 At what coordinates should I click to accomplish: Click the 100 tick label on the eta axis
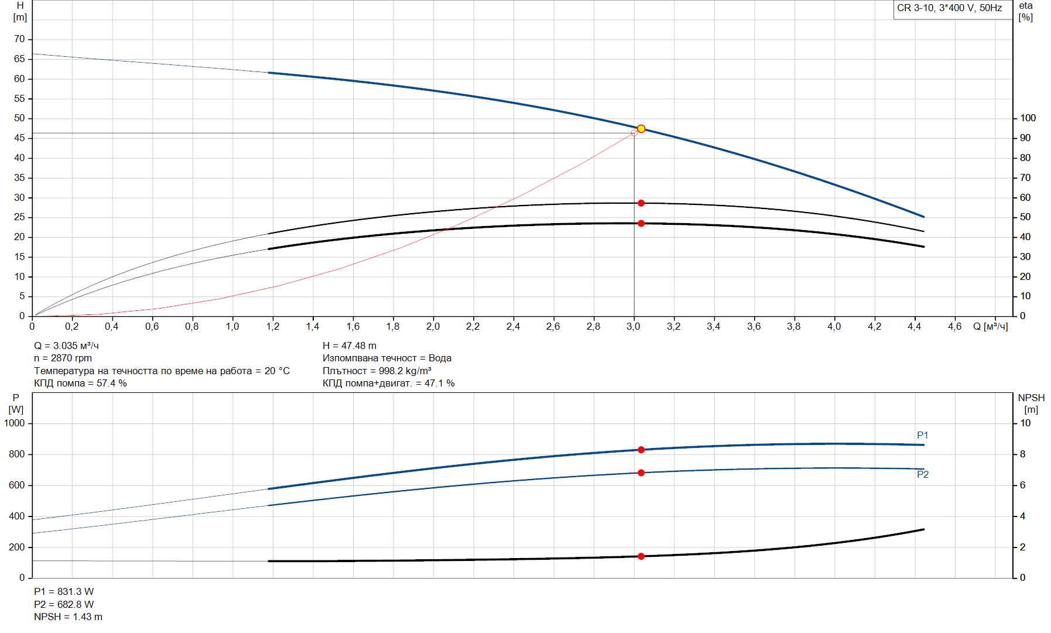1028,118
